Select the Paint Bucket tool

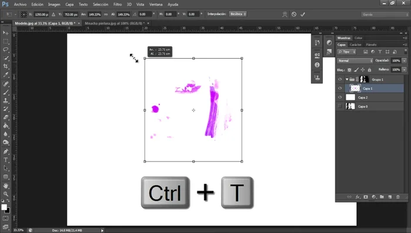click(5, 126)
